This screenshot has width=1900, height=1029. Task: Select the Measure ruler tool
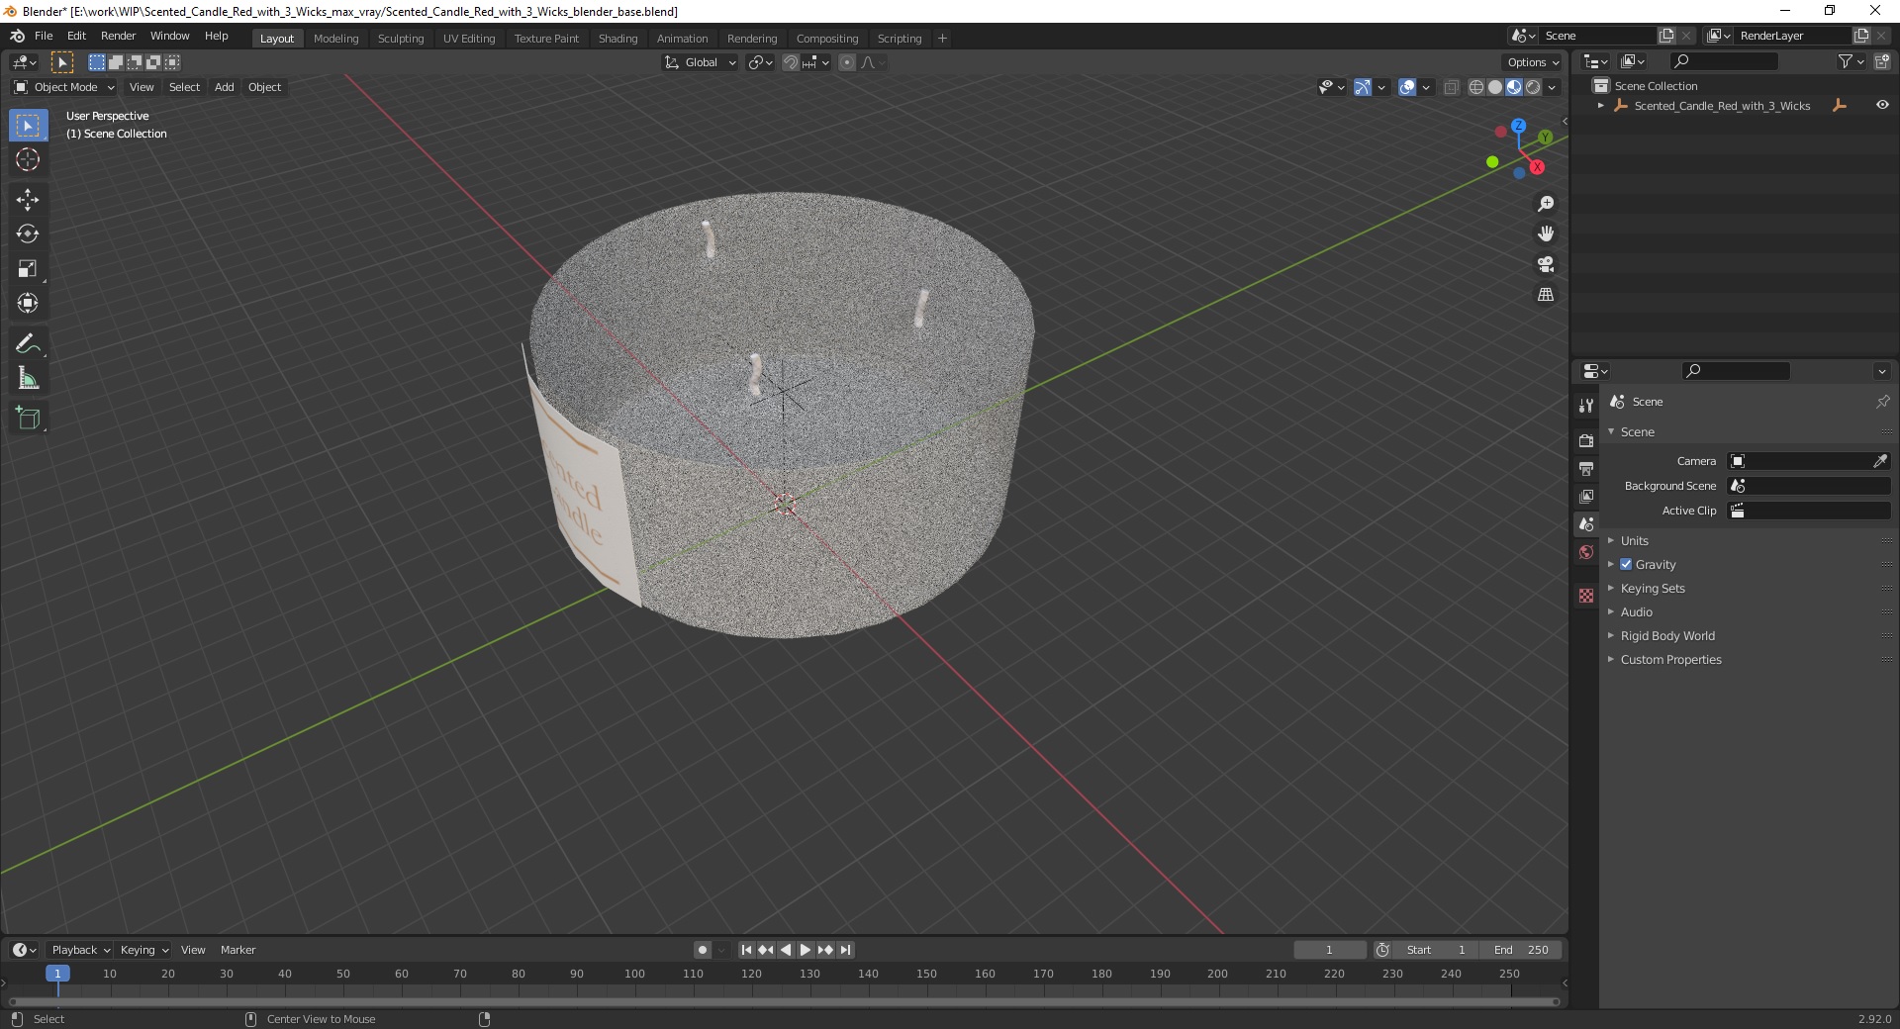[28, 379]
